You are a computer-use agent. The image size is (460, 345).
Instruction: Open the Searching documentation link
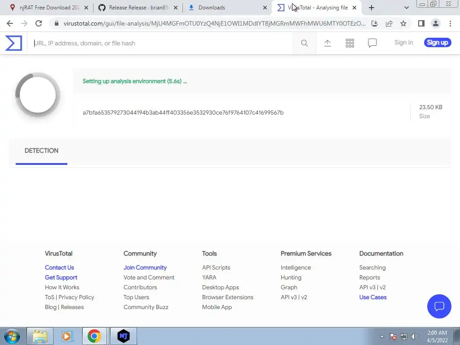point(372,268)
